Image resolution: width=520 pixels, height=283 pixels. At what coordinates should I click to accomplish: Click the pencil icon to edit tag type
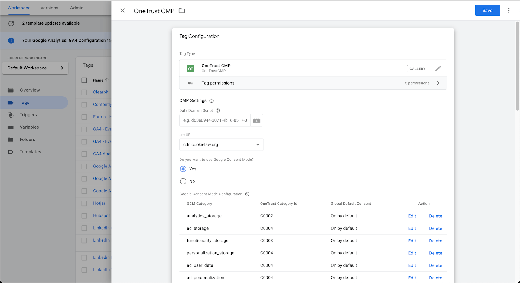(x=438, y=68)
